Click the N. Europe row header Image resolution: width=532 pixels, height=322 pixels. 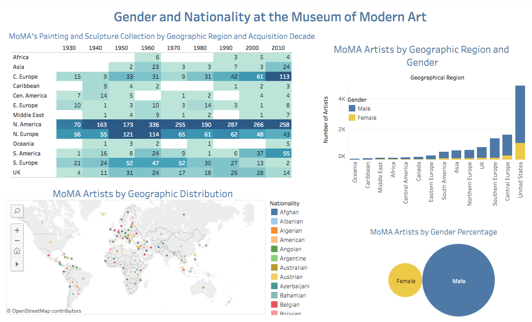[26, 134]
